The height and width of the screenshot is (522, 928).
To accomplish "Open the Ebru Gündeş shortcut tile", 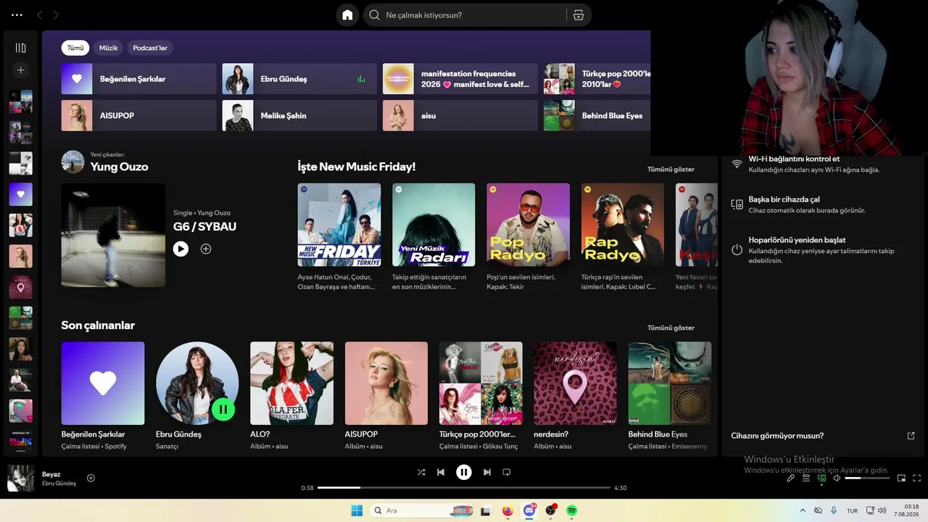I will click(x=299, y=79).
